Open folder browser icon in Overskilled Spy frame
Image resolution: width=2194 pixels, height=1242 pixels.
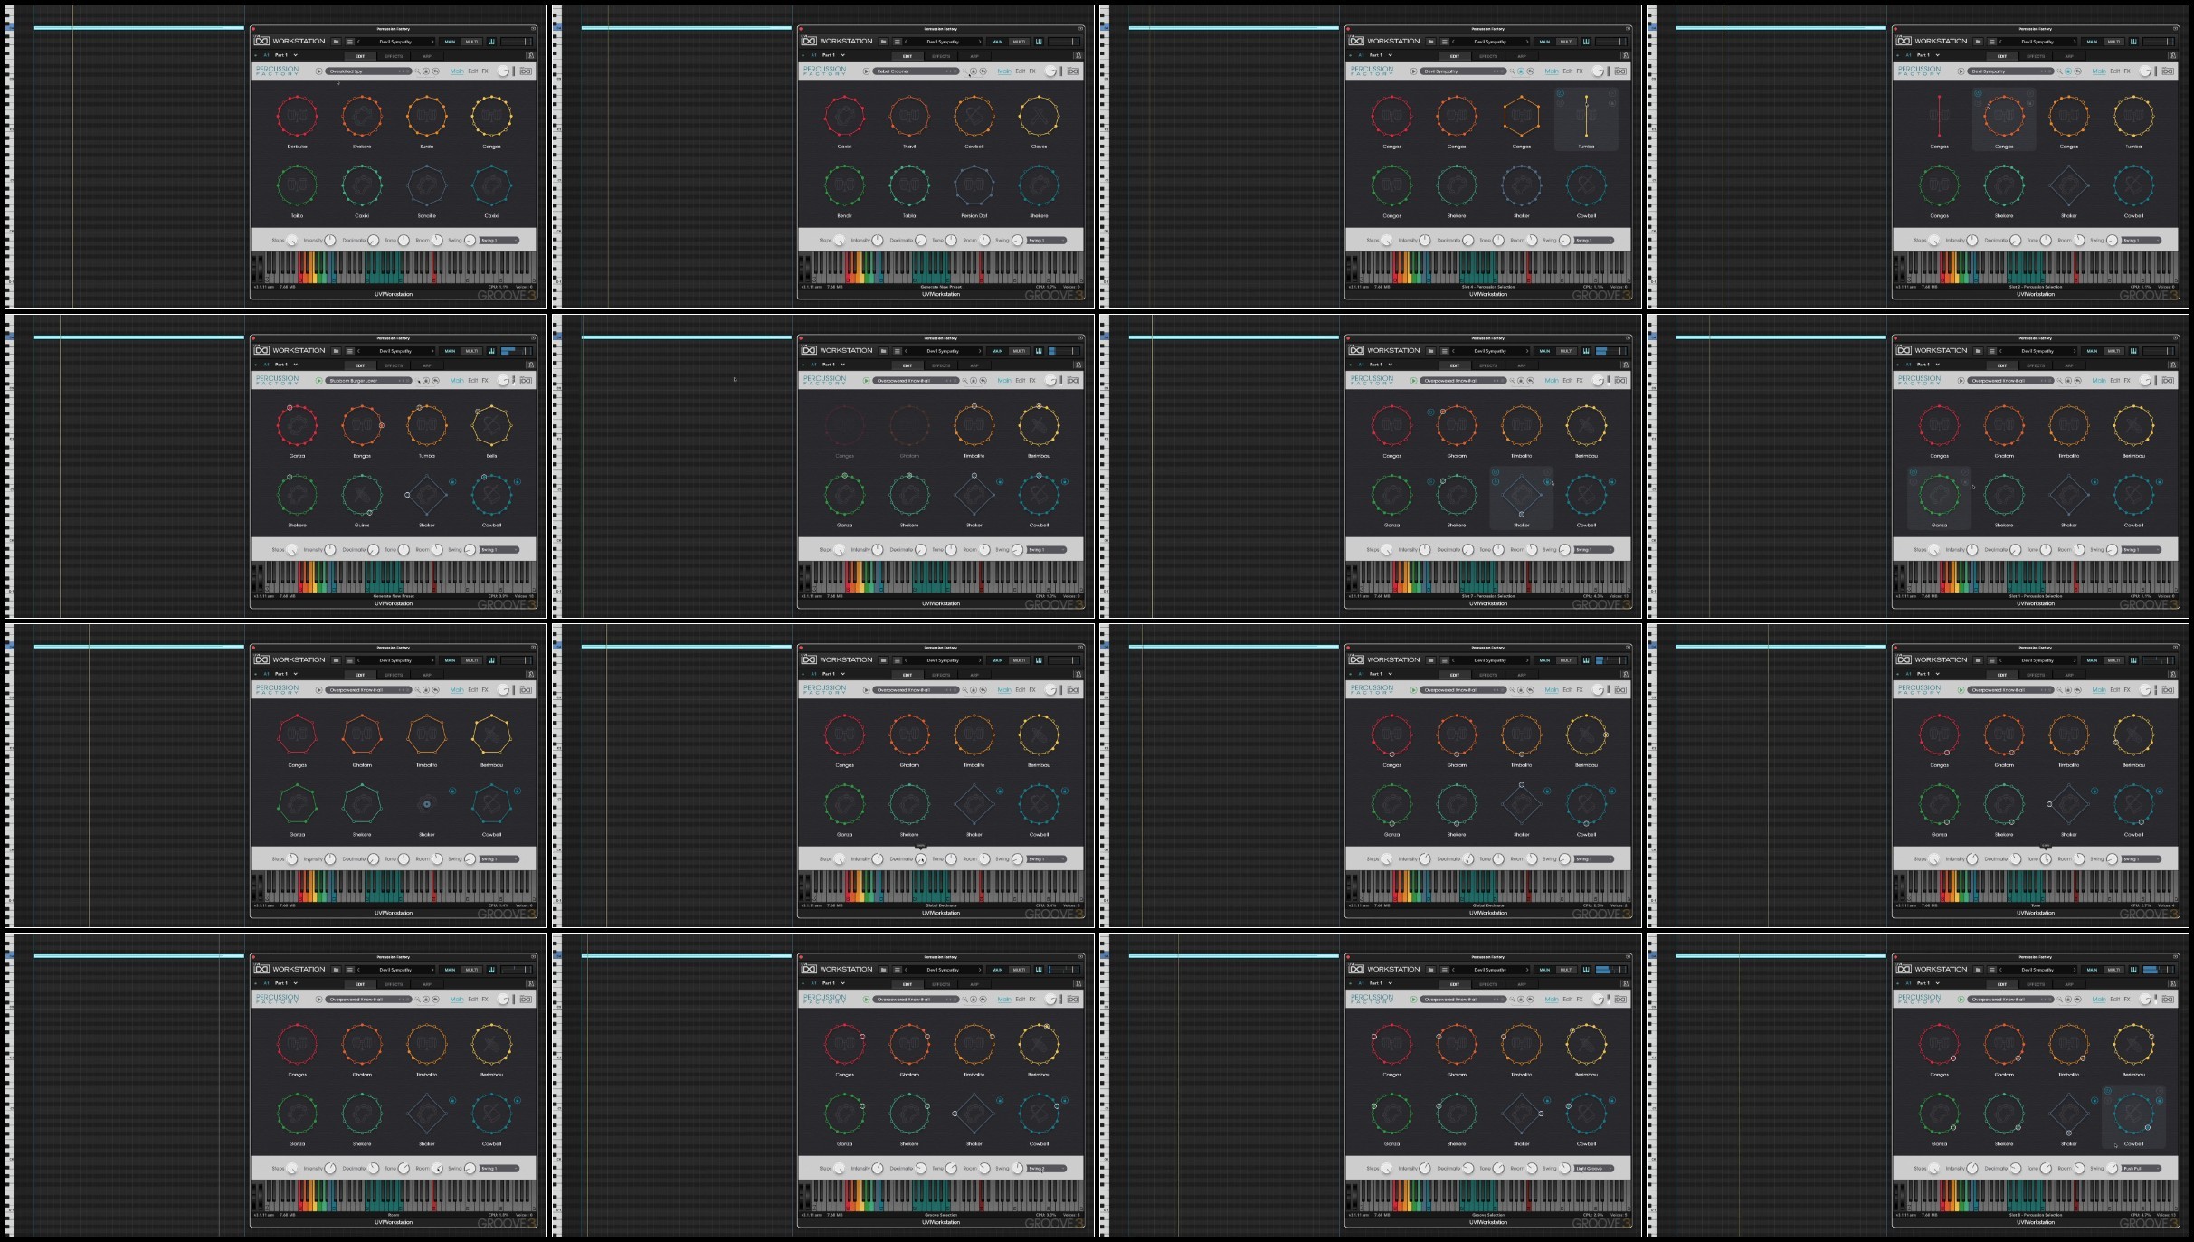[336, 42]
